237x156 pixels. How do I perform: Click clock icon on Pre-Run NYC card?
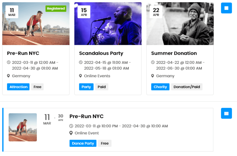click(x=9, y=62)
